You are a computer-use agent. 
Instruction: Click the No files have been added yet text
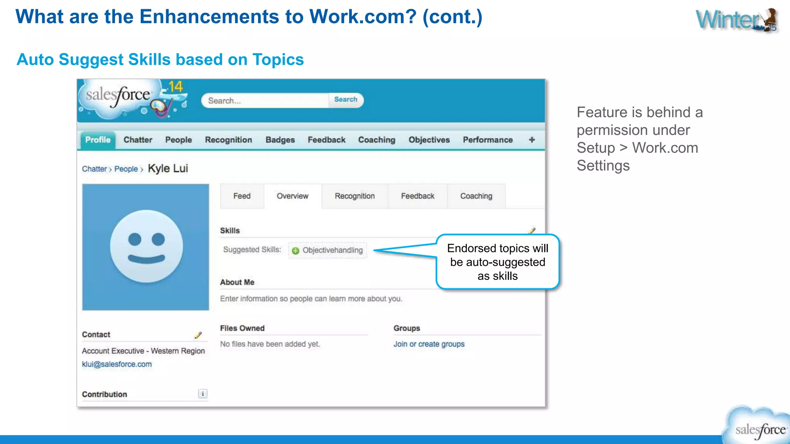click(x=270, y=344)
